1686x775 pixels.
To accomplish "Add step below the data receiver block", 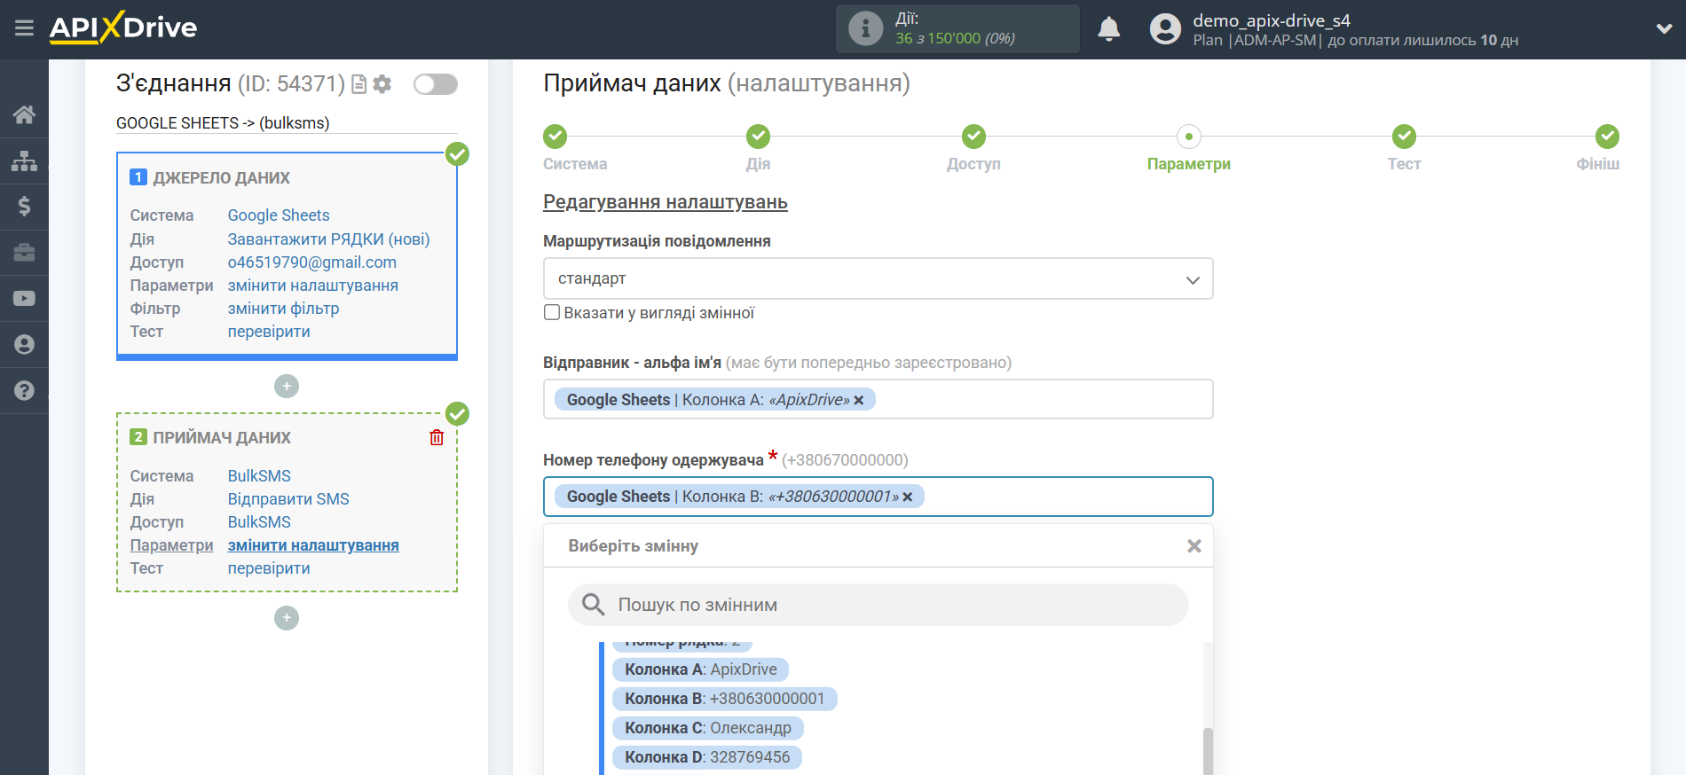I will (x=287, y=618).
